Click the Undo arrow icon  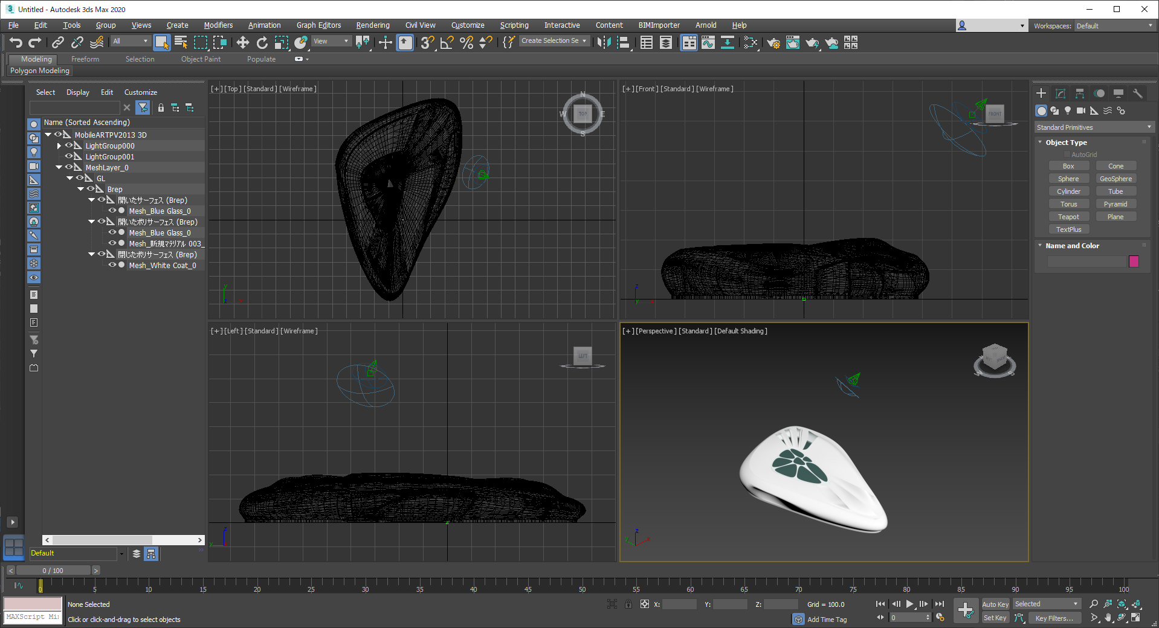[x=16, y=42]
